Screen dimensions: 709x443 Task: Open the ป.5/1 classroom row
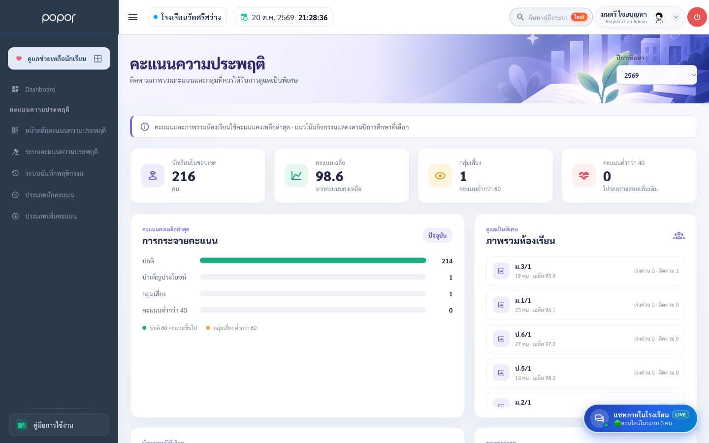(585, 373)
